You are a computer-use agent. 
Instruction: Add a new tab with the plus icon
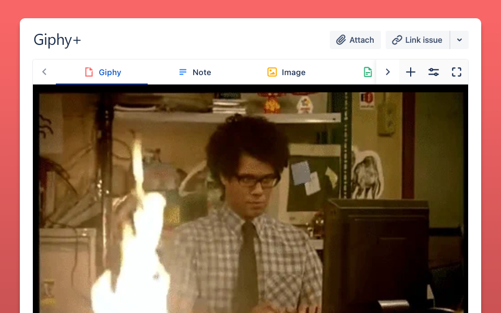pos(411,72)
